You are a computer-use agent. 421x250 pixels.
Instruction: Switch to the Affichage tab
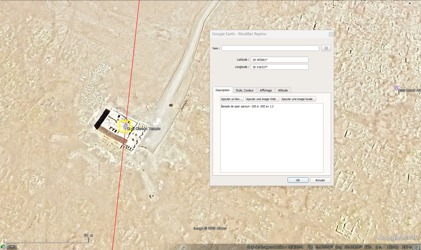[266, 90]
